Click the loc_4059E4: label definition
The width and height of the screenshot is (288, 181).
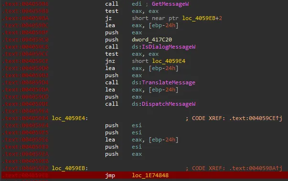70,118
